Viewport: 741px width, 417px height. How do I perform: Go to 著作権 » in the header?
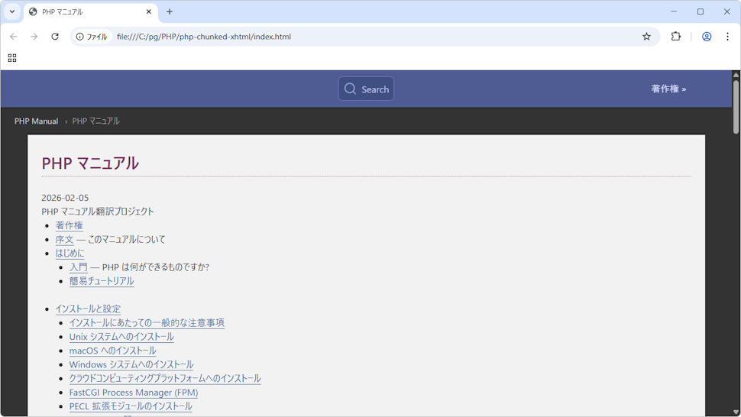(x=668, y=89)
